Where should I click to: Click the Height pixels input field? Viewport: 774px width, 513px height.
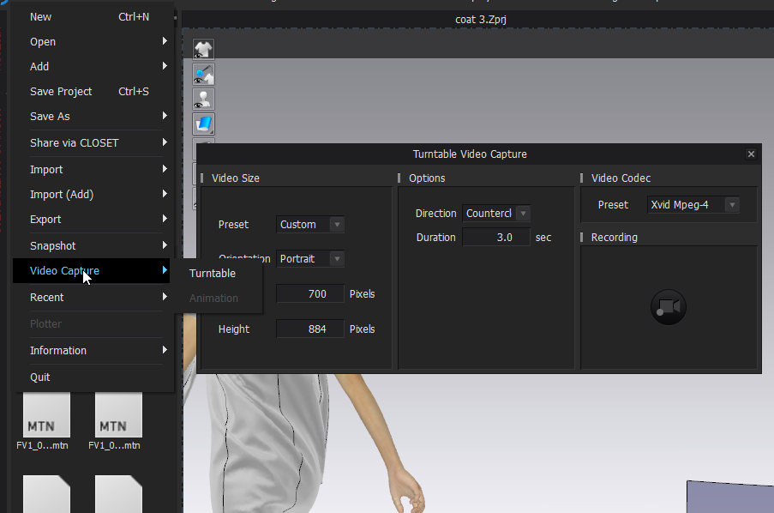pyautogui.click(x=310, y=329)
